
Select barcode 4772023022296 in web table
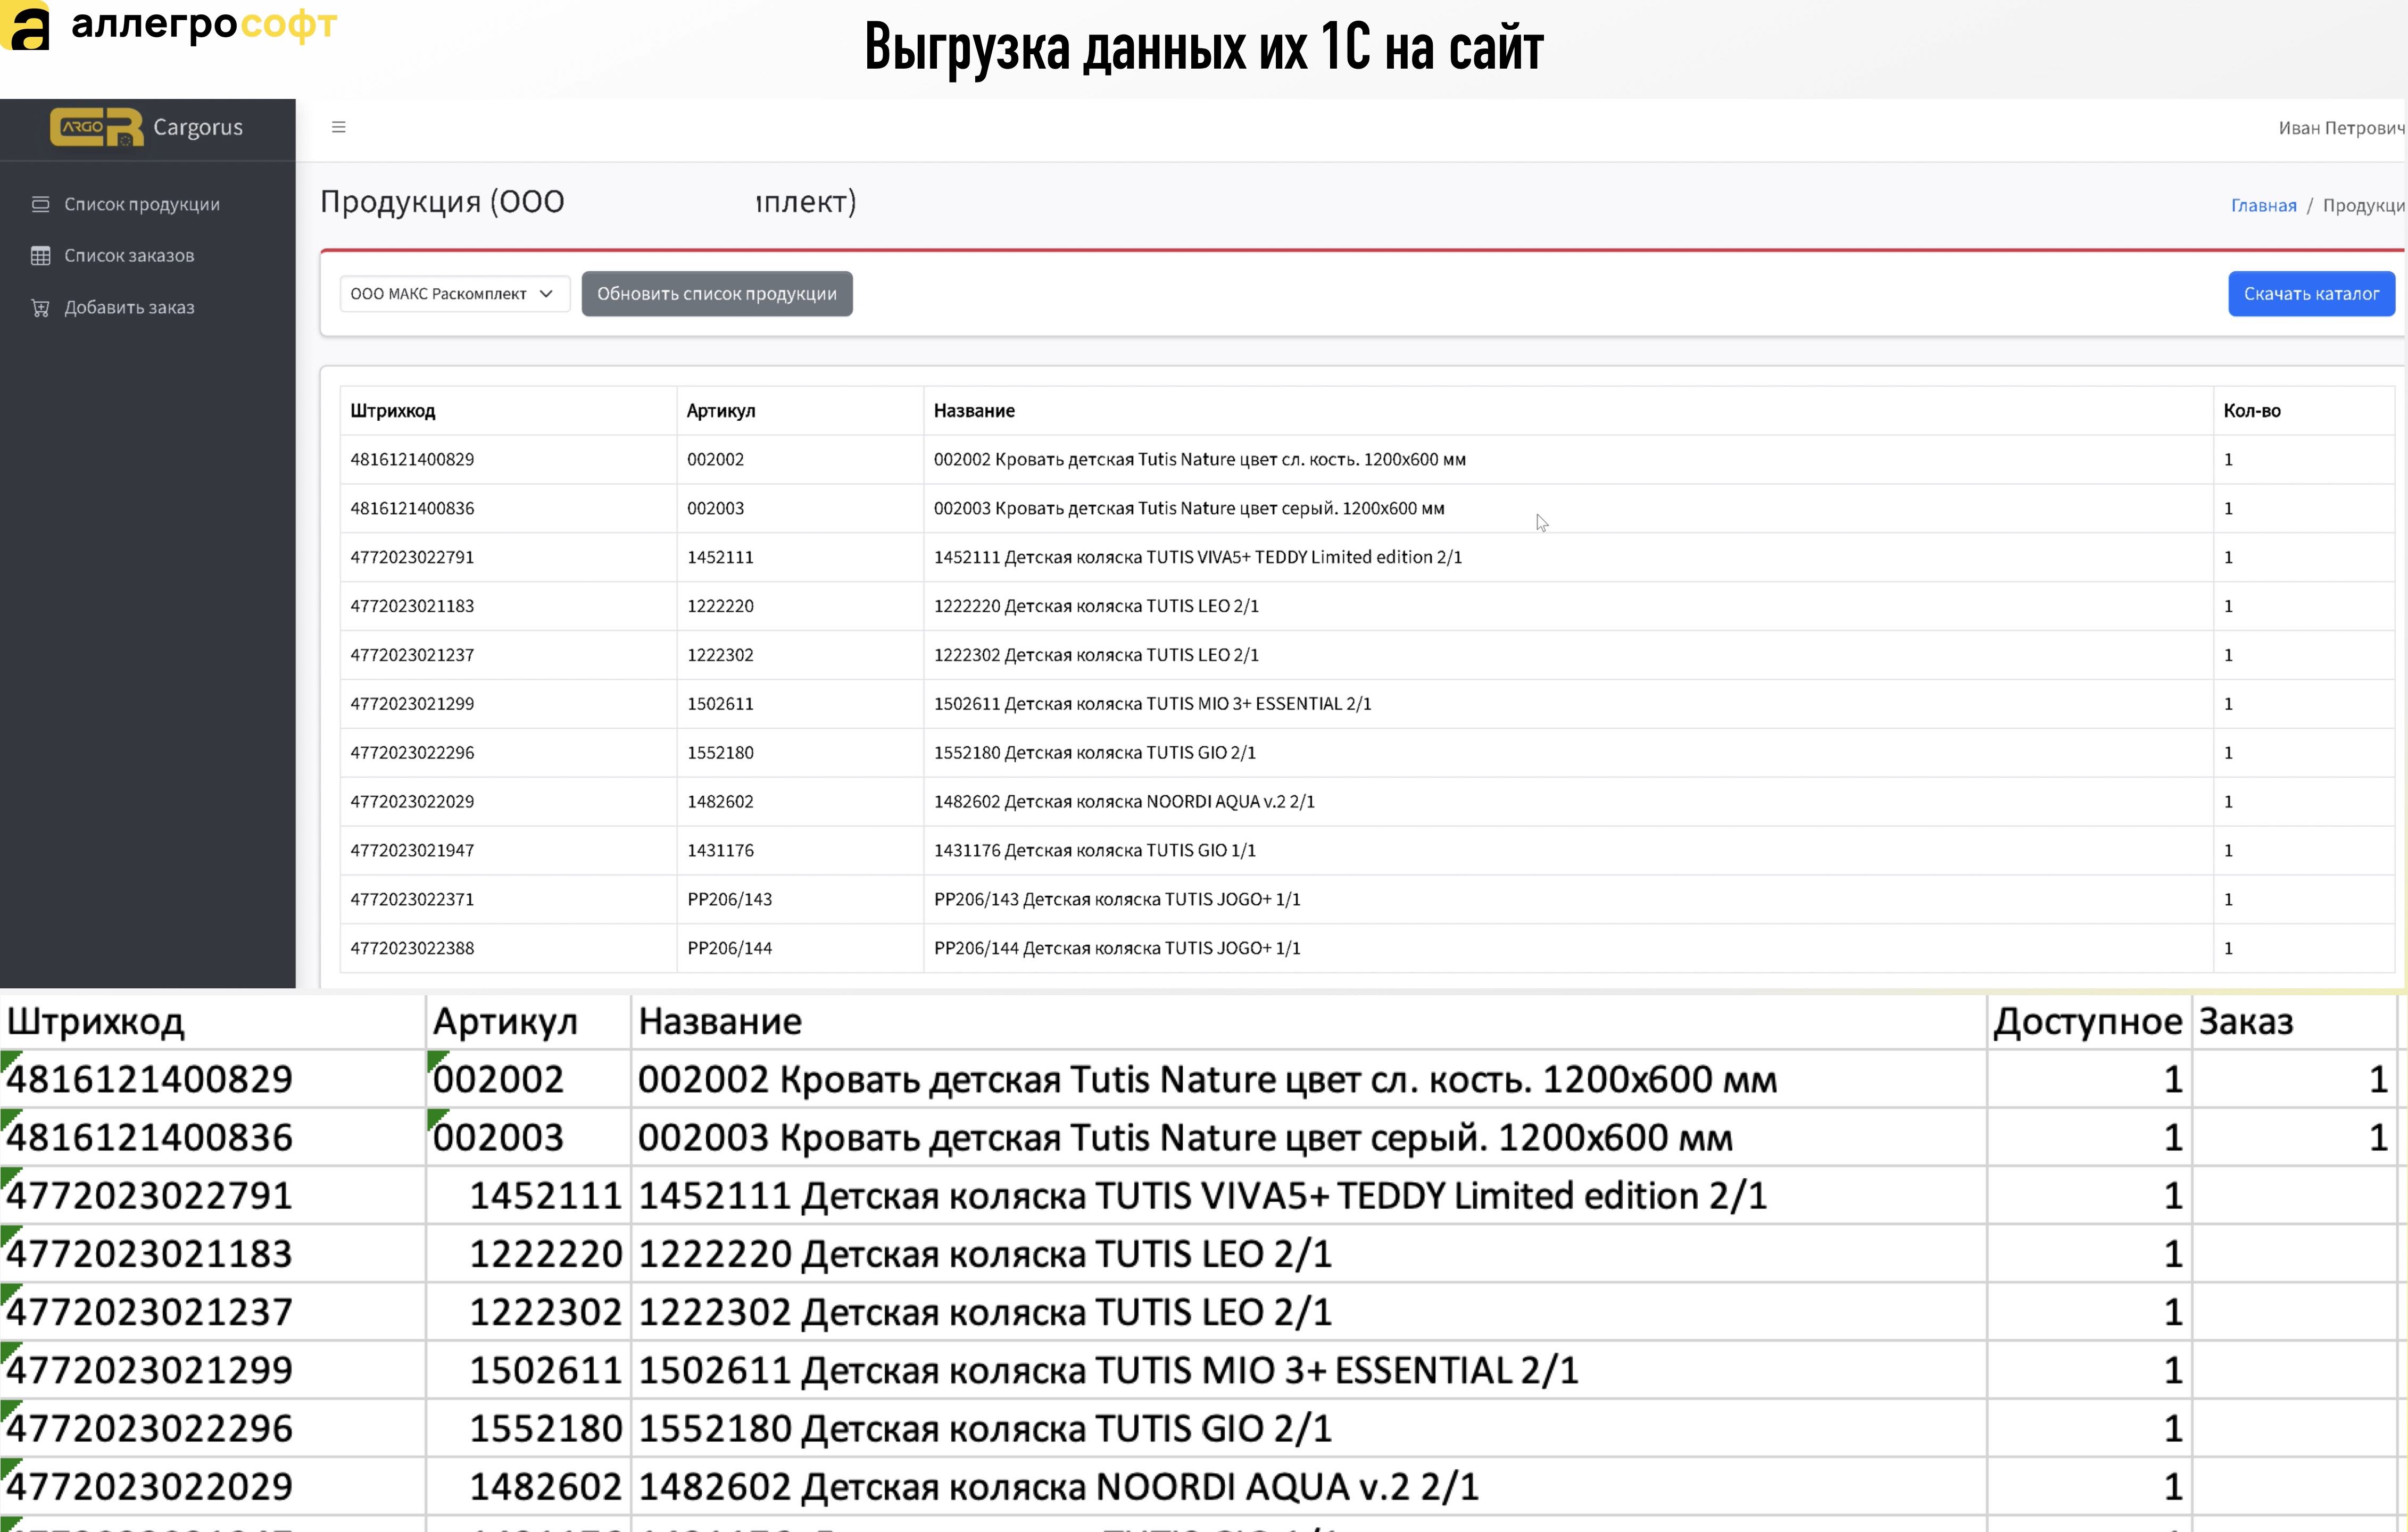tap(412, 753)
